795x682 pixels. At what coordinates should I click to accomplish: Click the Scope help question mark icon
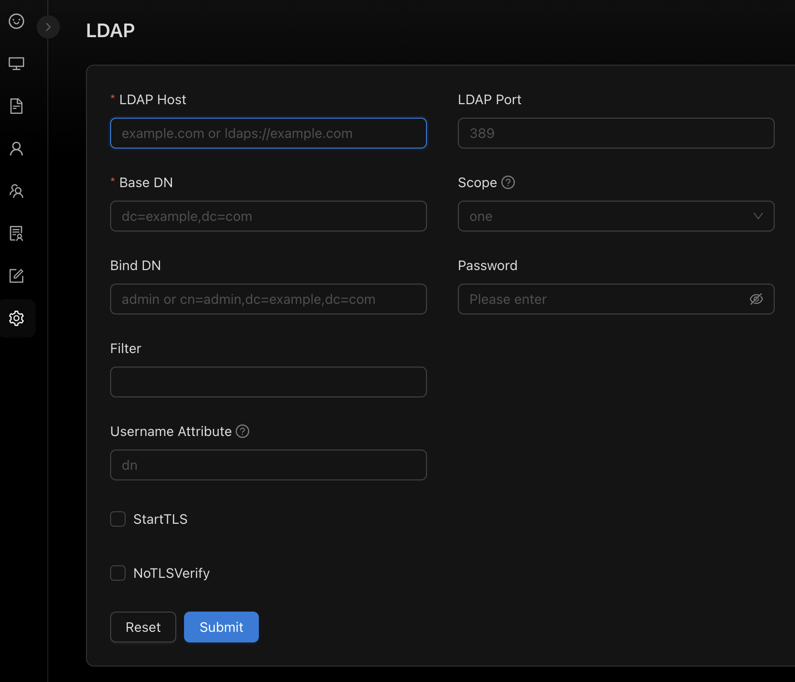click(508, 182)
